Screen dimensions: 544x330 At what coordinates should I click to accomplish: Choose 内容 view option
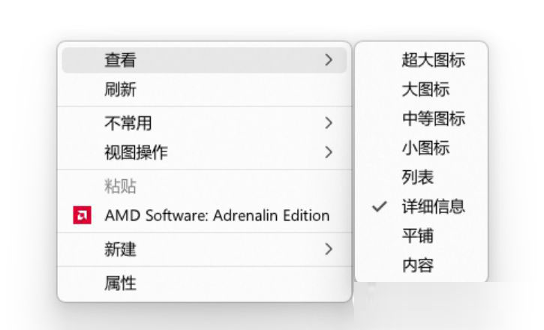421,265
